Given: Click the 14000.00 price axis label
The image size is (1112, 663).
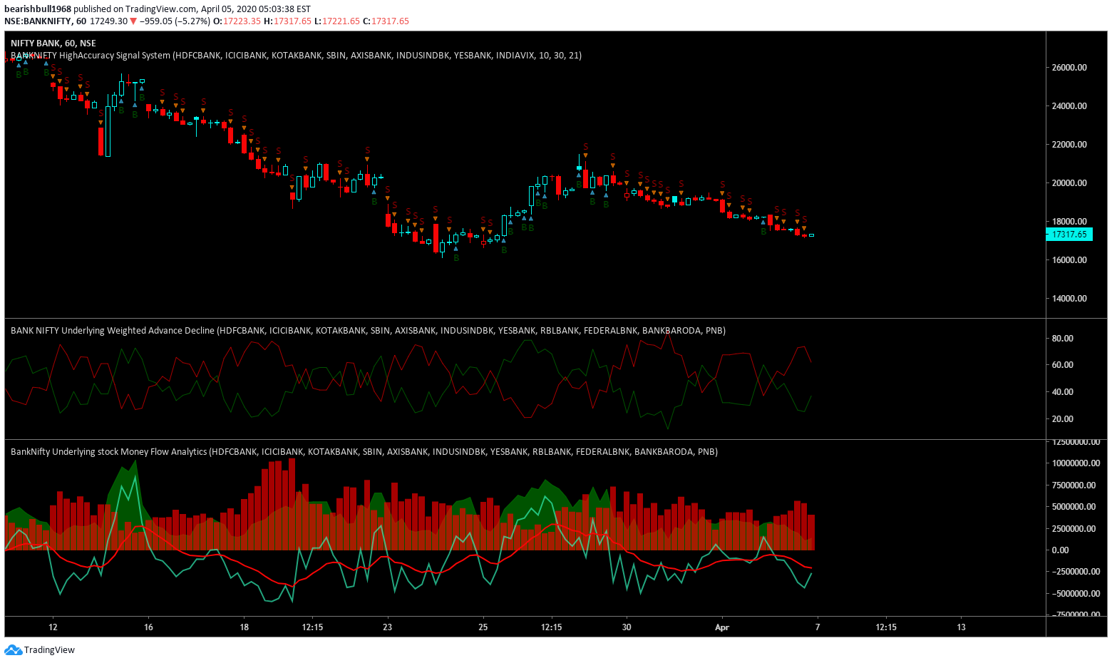Looking at the screenshot, I should point(1069,299).
